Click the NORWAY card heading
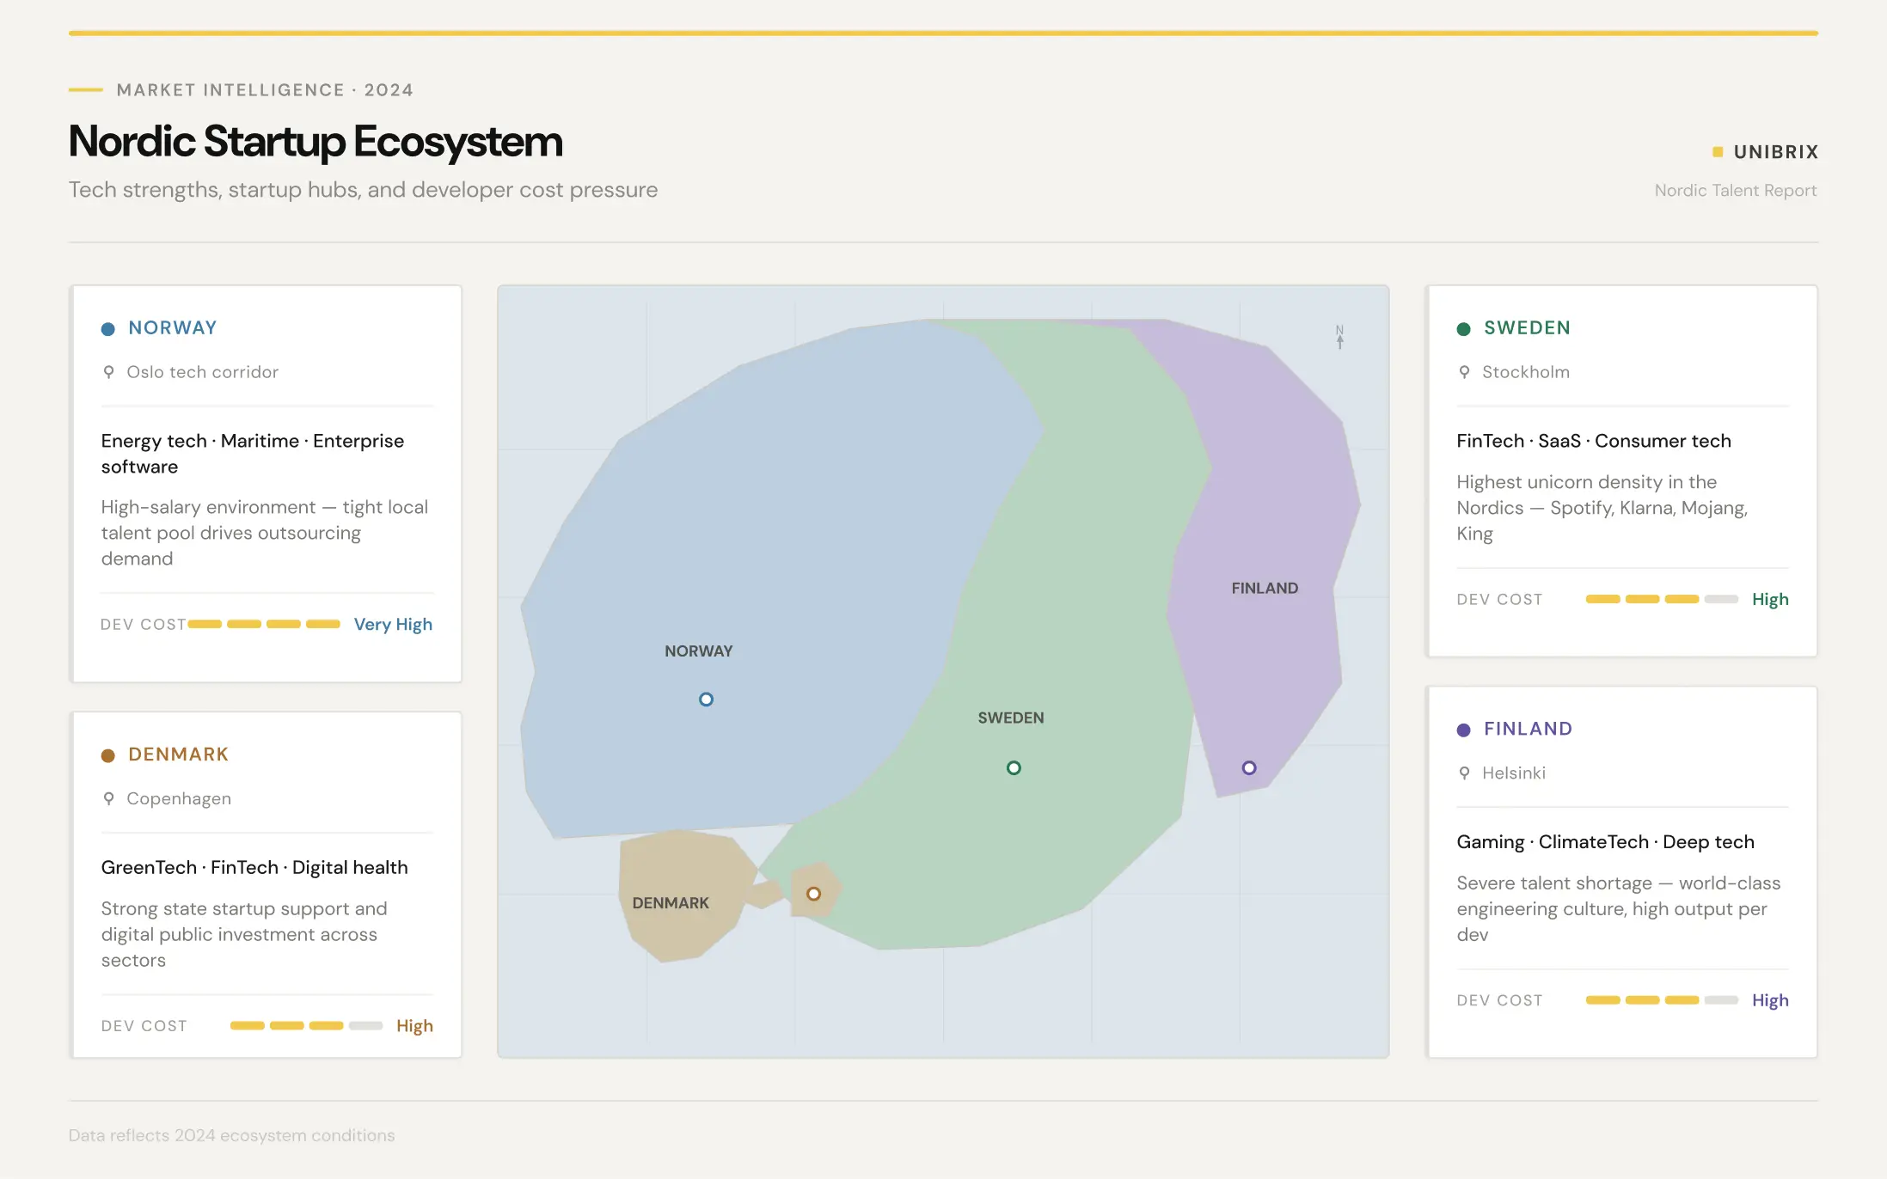This screenshot has height=1179, width=1887. (x=173, y=328)
